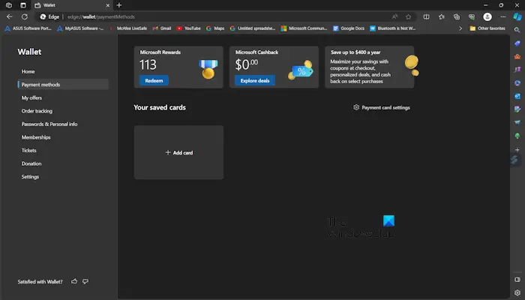The width and height of the screenshot is (525, 300).
Task: Click the Redeem button
Action: click(154, 80)
